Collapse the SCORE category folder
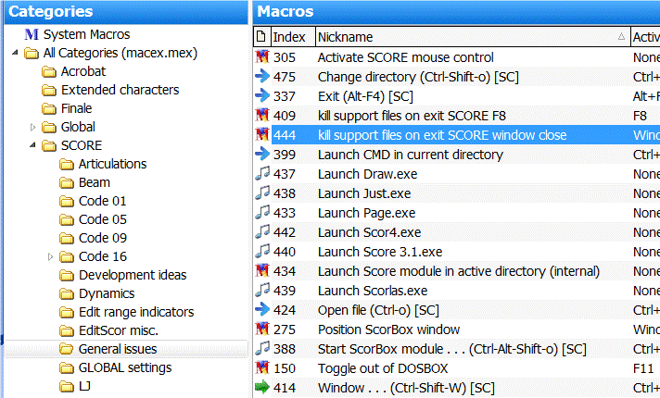The image size is (660, 398). (x=32, y=145)
